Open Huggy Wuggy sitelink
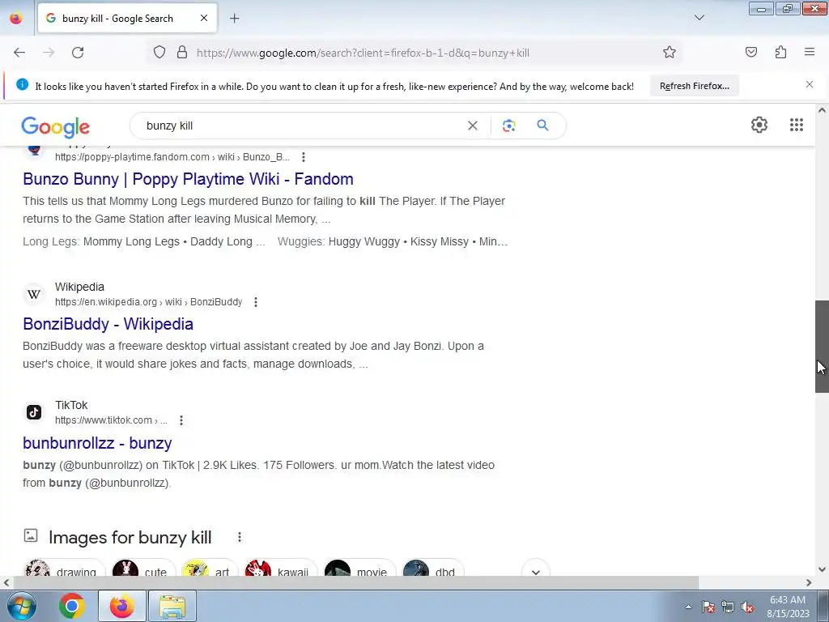Viewport: 829px width, 622px height. [x=363, y=241]
